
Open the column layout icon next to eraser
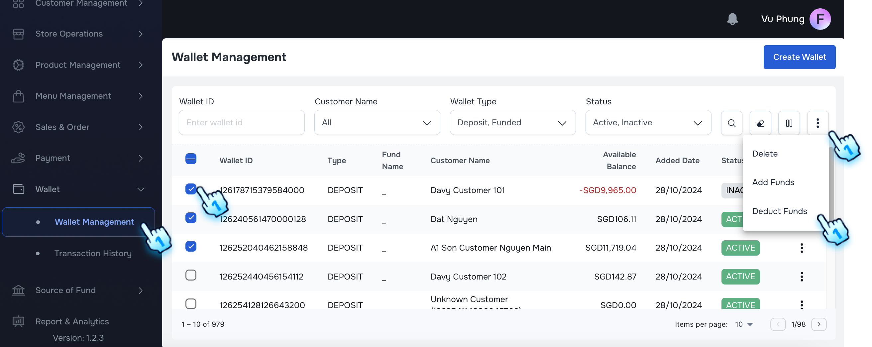[789, 123]
